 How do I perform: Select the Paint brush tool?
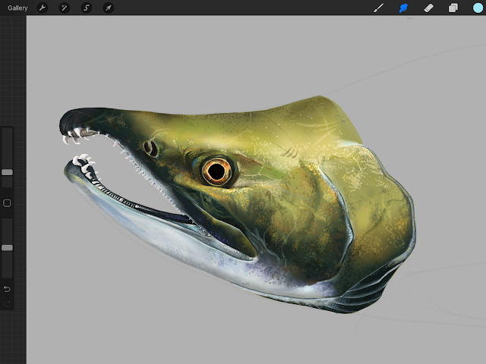tap(379, 8)
